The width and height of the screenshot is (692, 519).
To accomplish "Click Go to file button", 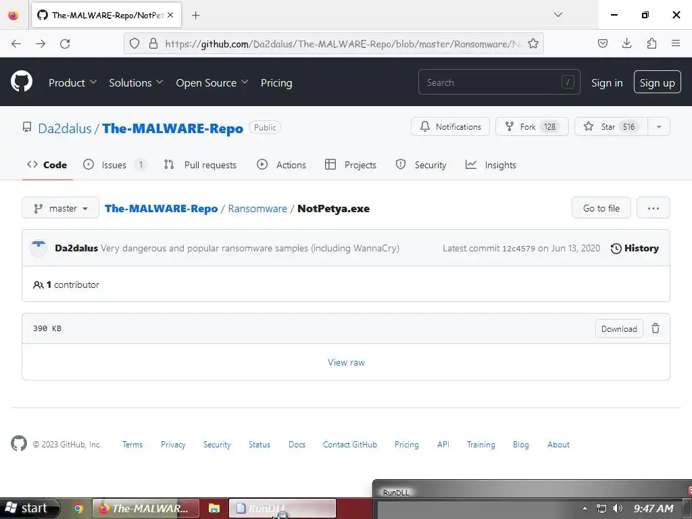I will click(x=601, y=208).
